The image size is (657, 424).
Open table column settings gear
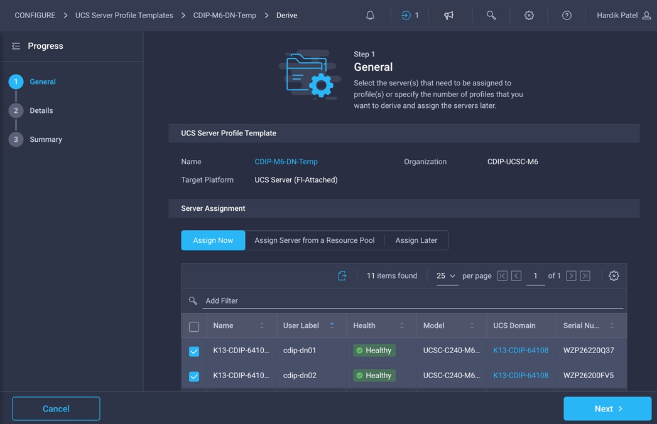(614, 276)
